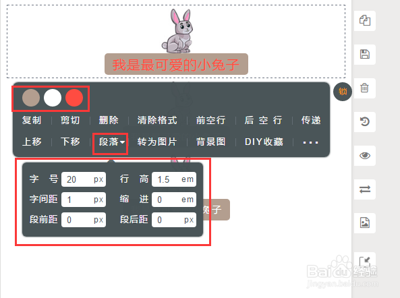Click 复制 in the toolbar
Viewport: 400px width, 298px height.
coord(32,120)
